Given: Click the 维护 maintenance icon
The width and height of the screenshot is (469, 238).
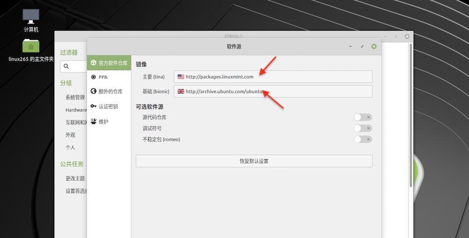Looking at the screenshot, I should [x=93, y=121].
